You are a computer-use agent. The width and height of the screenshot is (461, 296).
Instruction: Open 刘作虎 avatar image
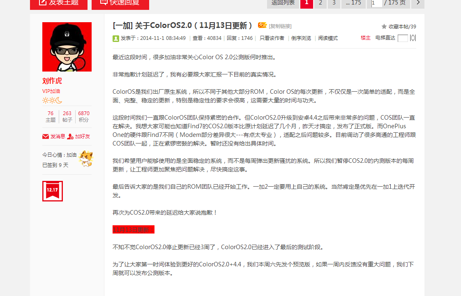(67, 47)
